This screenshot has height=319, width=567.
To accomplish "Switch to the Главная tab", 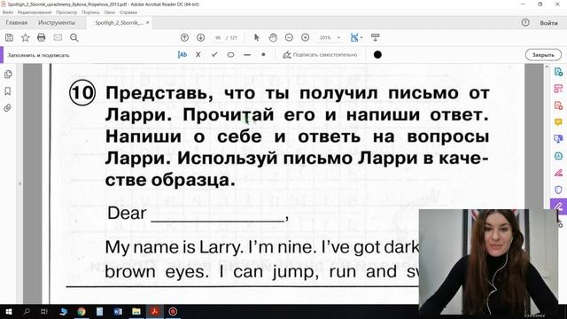I will pyautogui.click(x=16, y=23).
